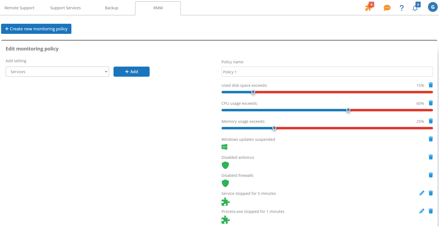Click the green Windows logo icon
Screen dimensions: 439x238
(224, 147)
